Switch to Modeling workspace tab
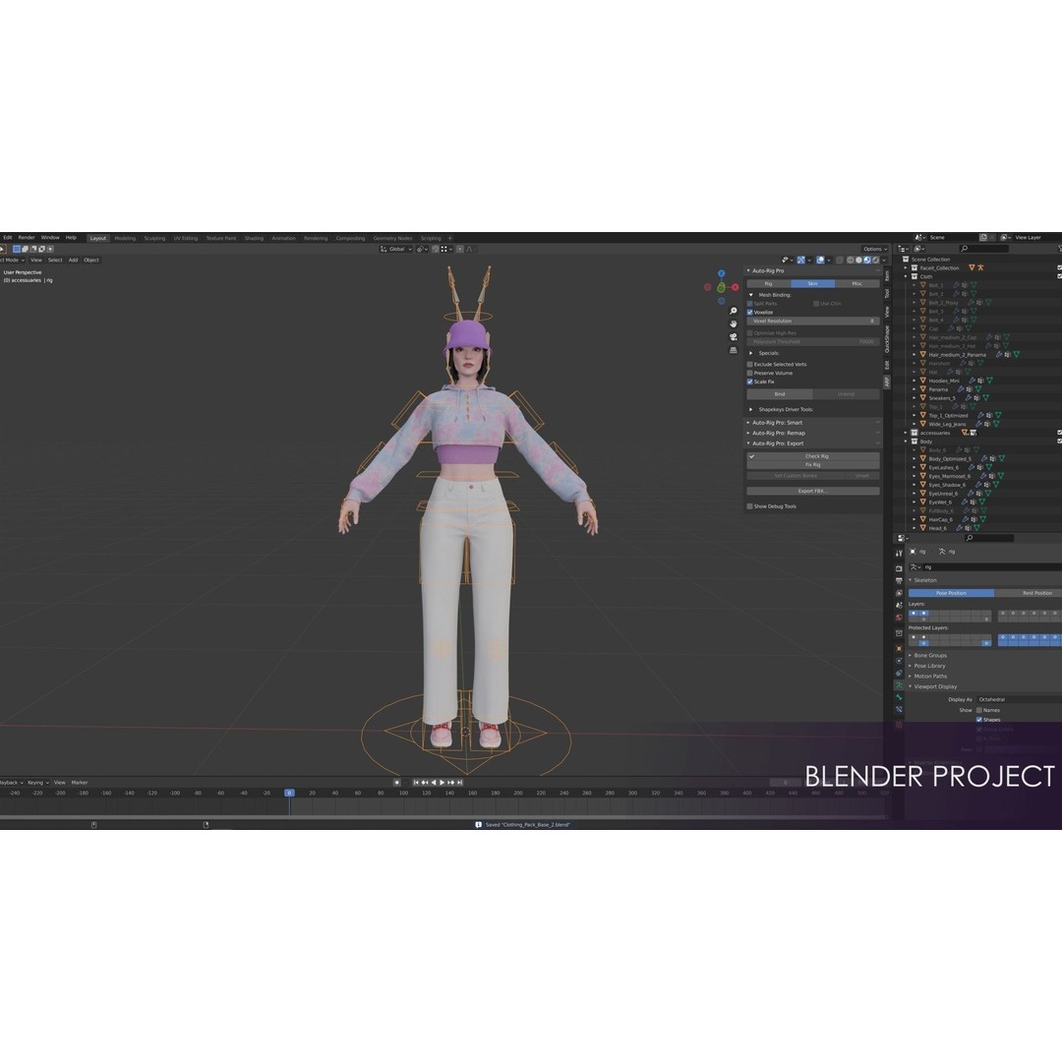The image size is (1062, 1062). [125, 238]
